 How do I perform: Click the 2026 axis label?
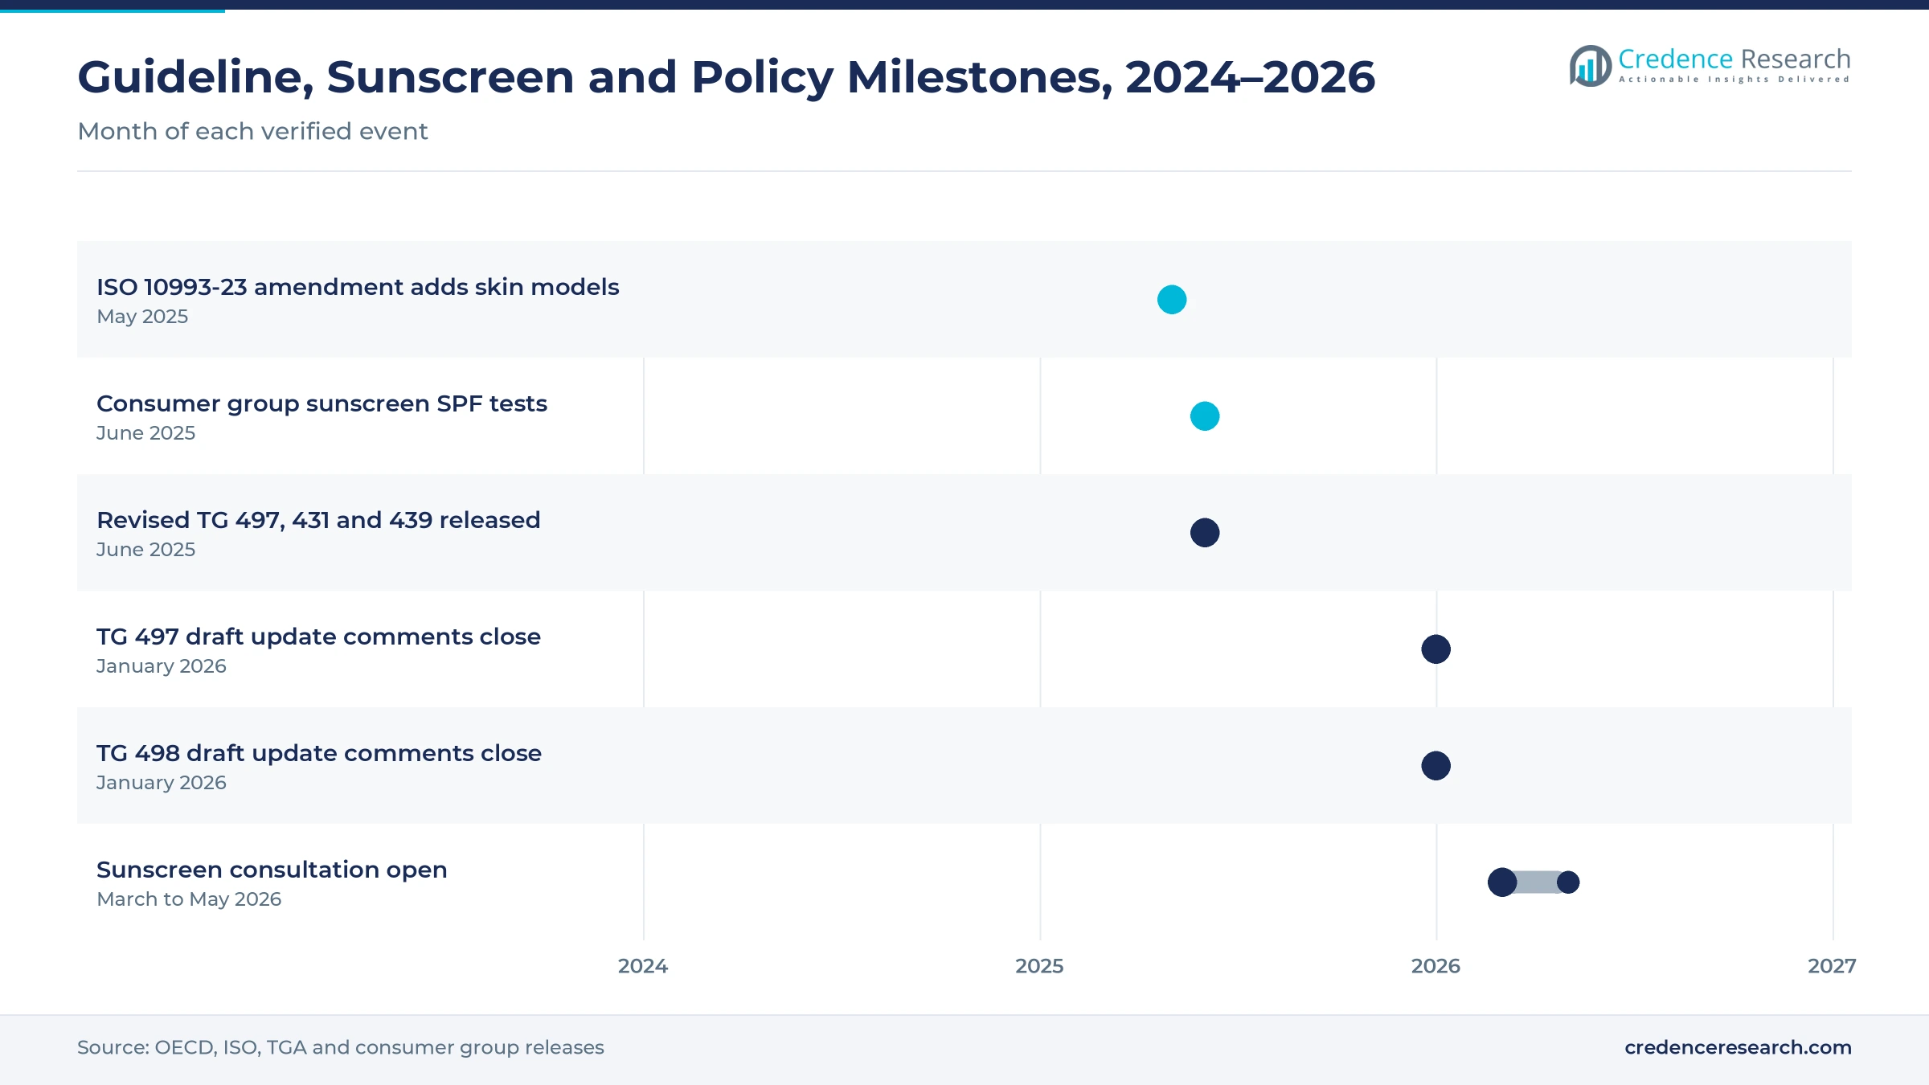coord(1435,966)
